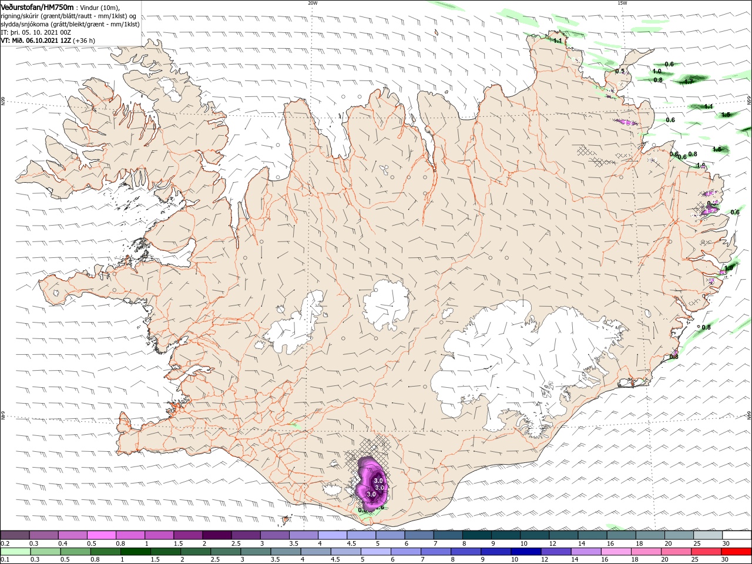The width and height of the screenshot is (752, 564).
Task: Pick the lower-row swatch between 2 and 2.5
Action: point(195,552)
